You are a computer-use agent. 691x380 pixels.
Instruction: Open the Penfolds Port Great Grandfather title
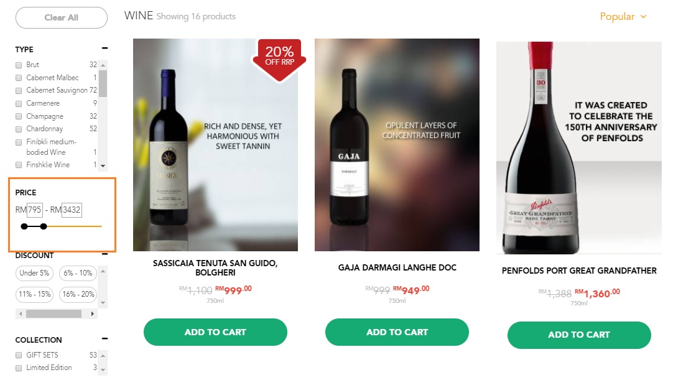(579, 271)
